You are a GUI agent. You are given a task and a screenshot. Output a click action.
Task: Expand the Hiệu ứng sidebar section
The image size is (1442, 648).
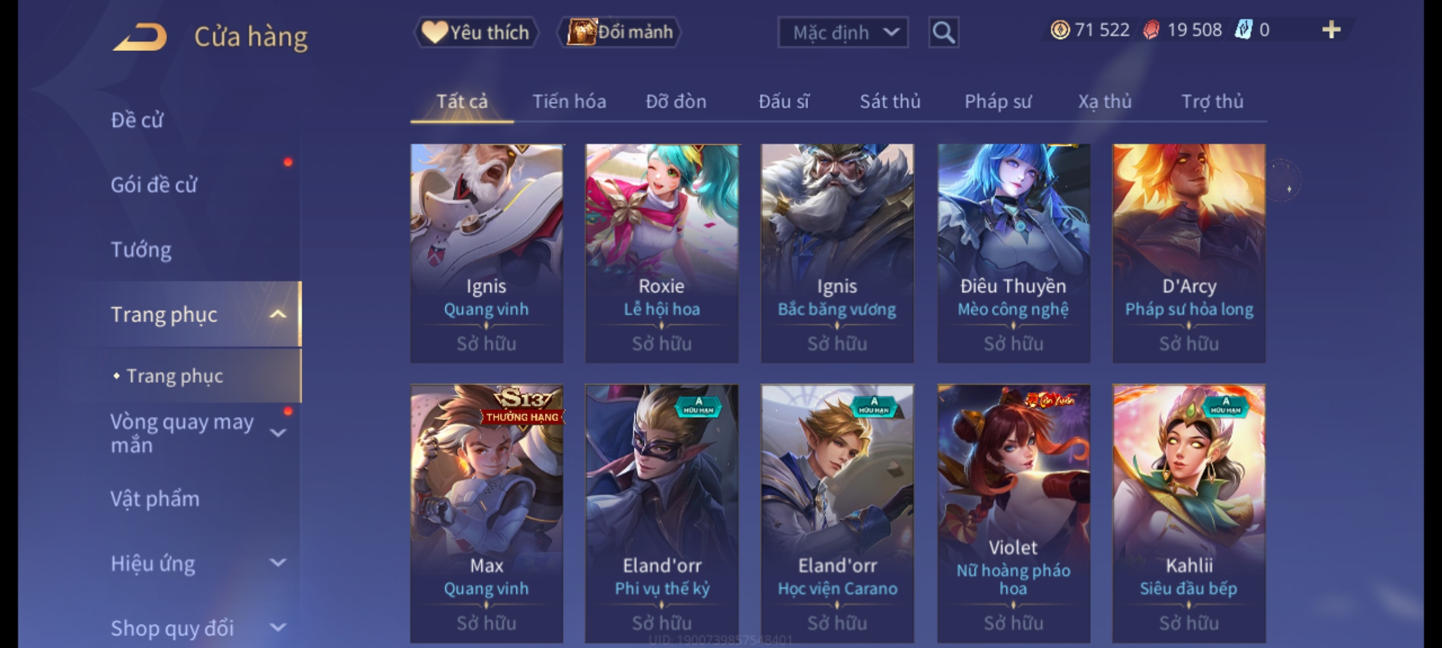click(278, 563)
